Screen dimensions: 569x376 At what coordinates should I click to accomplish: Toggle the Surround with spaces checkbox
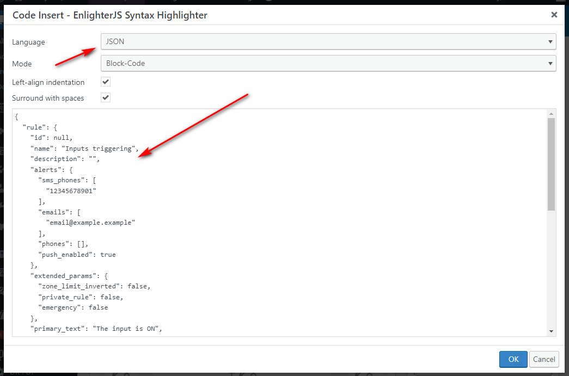pyautogui.click(x=106, y=97)
